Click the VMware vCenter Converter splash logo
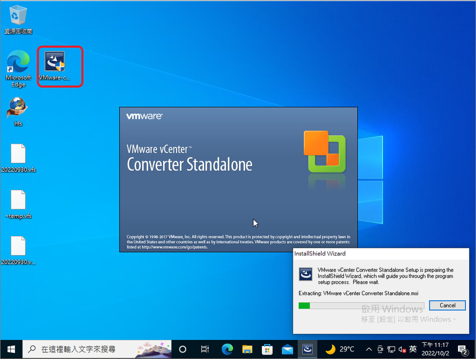This screenshot has height=359, width=476. [325, 152]
